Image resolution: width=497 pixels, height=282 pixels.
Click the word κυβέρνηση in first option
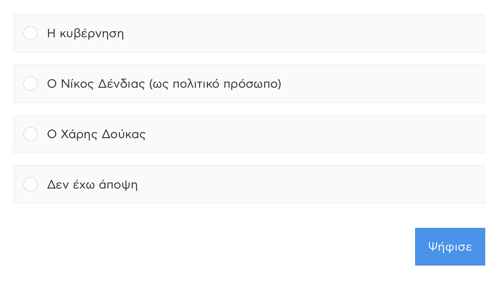tap(92, 34)
